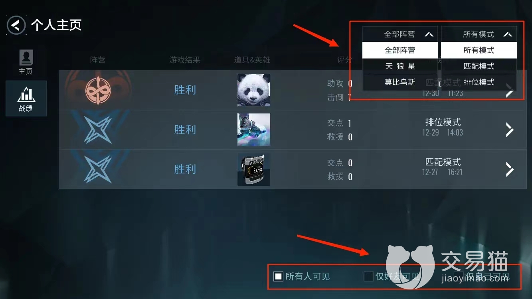Select the 战绩 stats sidebar icon
Viewport: 532px width, 299px height.
(26, 98)
